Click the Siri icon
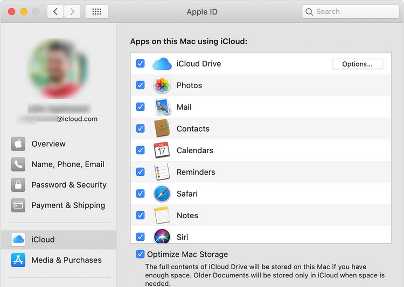This screenshot has height=287, width=404. [x=162, y=236]
